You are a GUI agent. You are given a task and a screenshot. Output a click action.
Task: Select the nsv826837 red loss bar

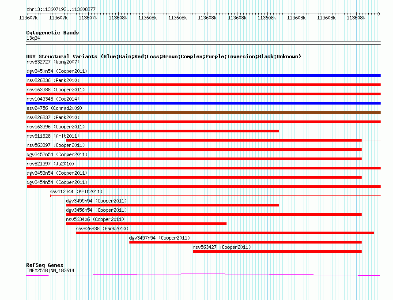point(203,122)
